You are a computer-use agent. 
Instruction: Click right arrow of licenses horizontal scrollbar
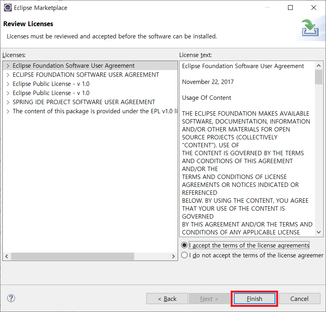173,256
